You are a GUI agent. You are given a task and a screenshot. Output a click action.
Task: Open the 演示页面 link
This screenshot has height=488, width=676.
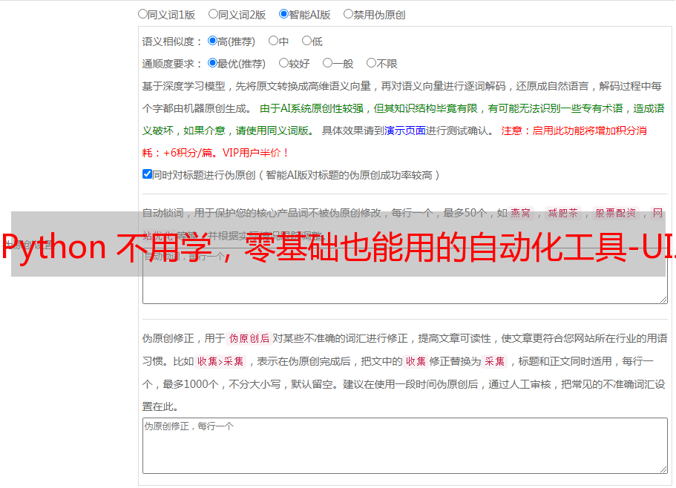pos(405,131)
